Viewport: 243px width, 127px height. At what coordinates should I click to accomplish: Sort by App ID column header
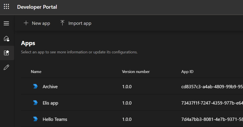pos(187,71)
